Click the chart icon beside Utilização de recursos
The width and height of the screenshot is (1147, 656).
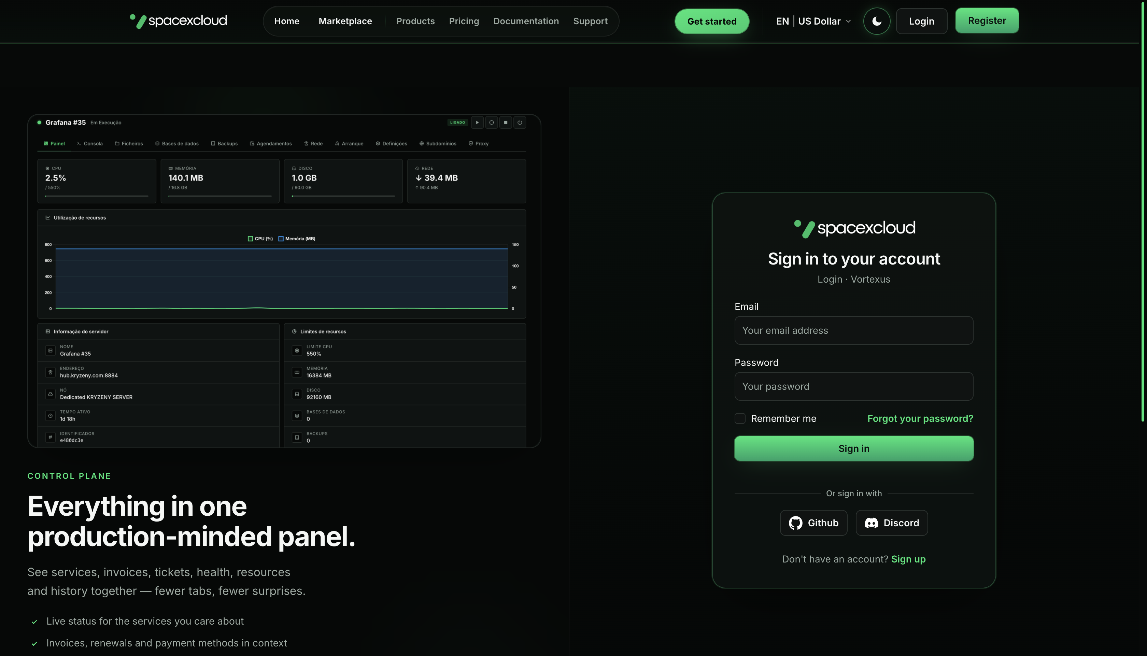coord(48,218)
